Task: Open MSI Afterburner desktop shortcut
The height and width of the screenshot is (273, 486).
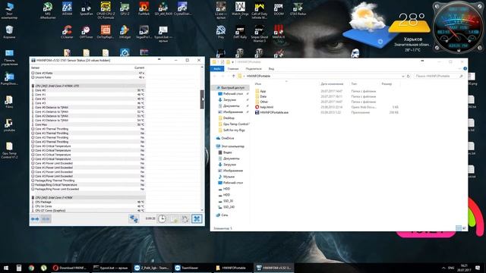Action: (x=48, y=10)
